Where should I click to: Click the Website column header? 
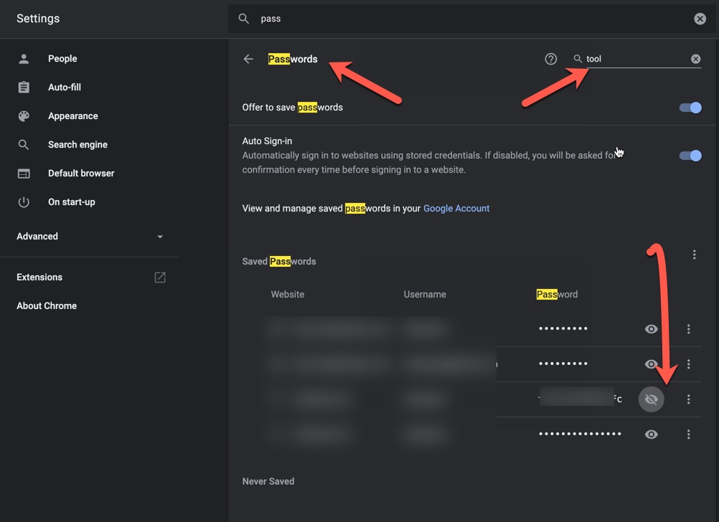(288, 294)
